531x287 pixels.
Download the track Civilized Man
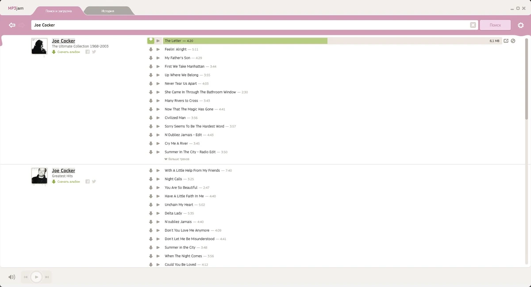151,118
